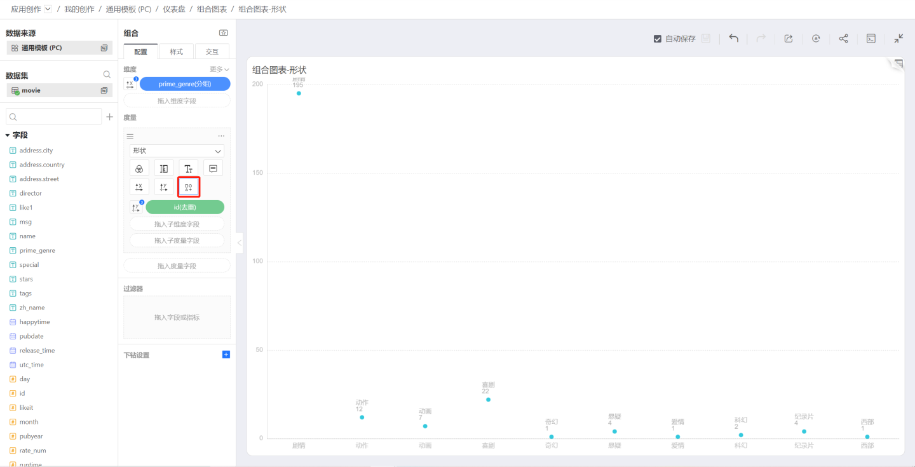Click the share icon in top toolbar
Image resolution: width=915 pixels, height=467 pixels.
[x=843, y=39]
